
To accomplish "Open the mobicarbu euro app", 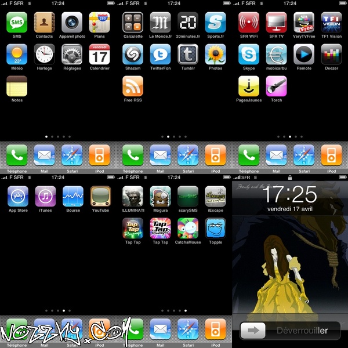I will coord(276,55).
